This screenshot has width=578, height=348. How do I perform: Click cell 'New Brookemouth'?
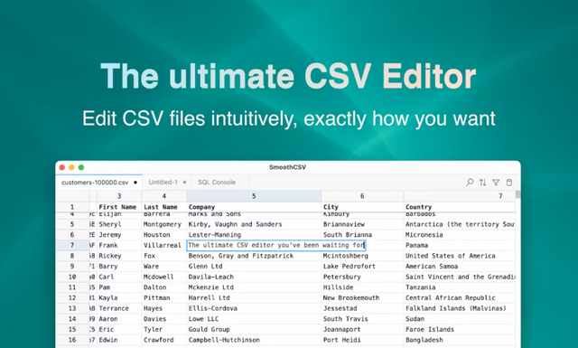click(362, 297)
